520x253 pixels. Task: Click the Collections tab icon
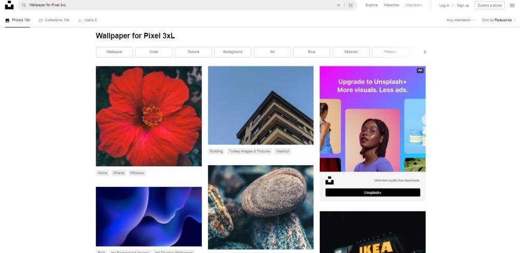point(40,20)
